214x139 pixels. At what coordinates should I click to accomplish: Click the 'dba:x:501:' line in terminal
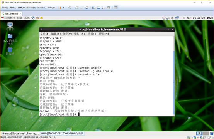[x=48, y=64]
